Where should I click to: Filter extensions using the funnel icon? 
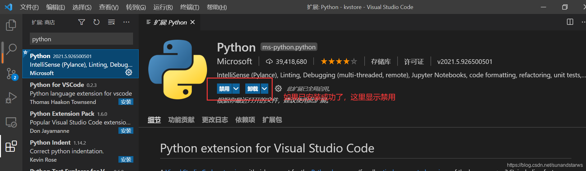coord(81,22)
